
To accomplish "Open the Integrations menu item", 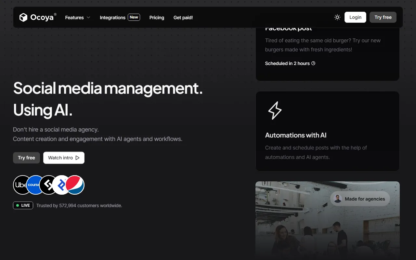I will [112, 18].
